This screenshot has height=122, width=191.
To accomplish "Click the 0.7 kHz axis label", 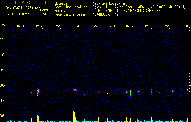I will pyautogui.click(x=2, y=101).
